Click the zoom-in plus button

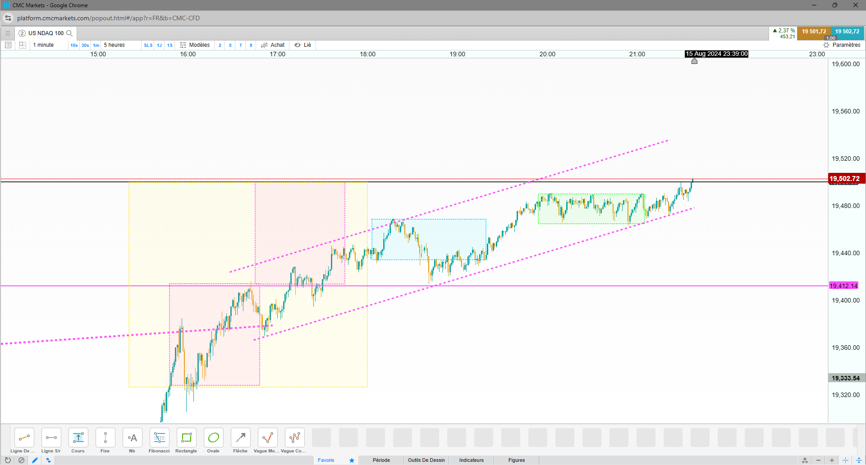pos(832,460)
